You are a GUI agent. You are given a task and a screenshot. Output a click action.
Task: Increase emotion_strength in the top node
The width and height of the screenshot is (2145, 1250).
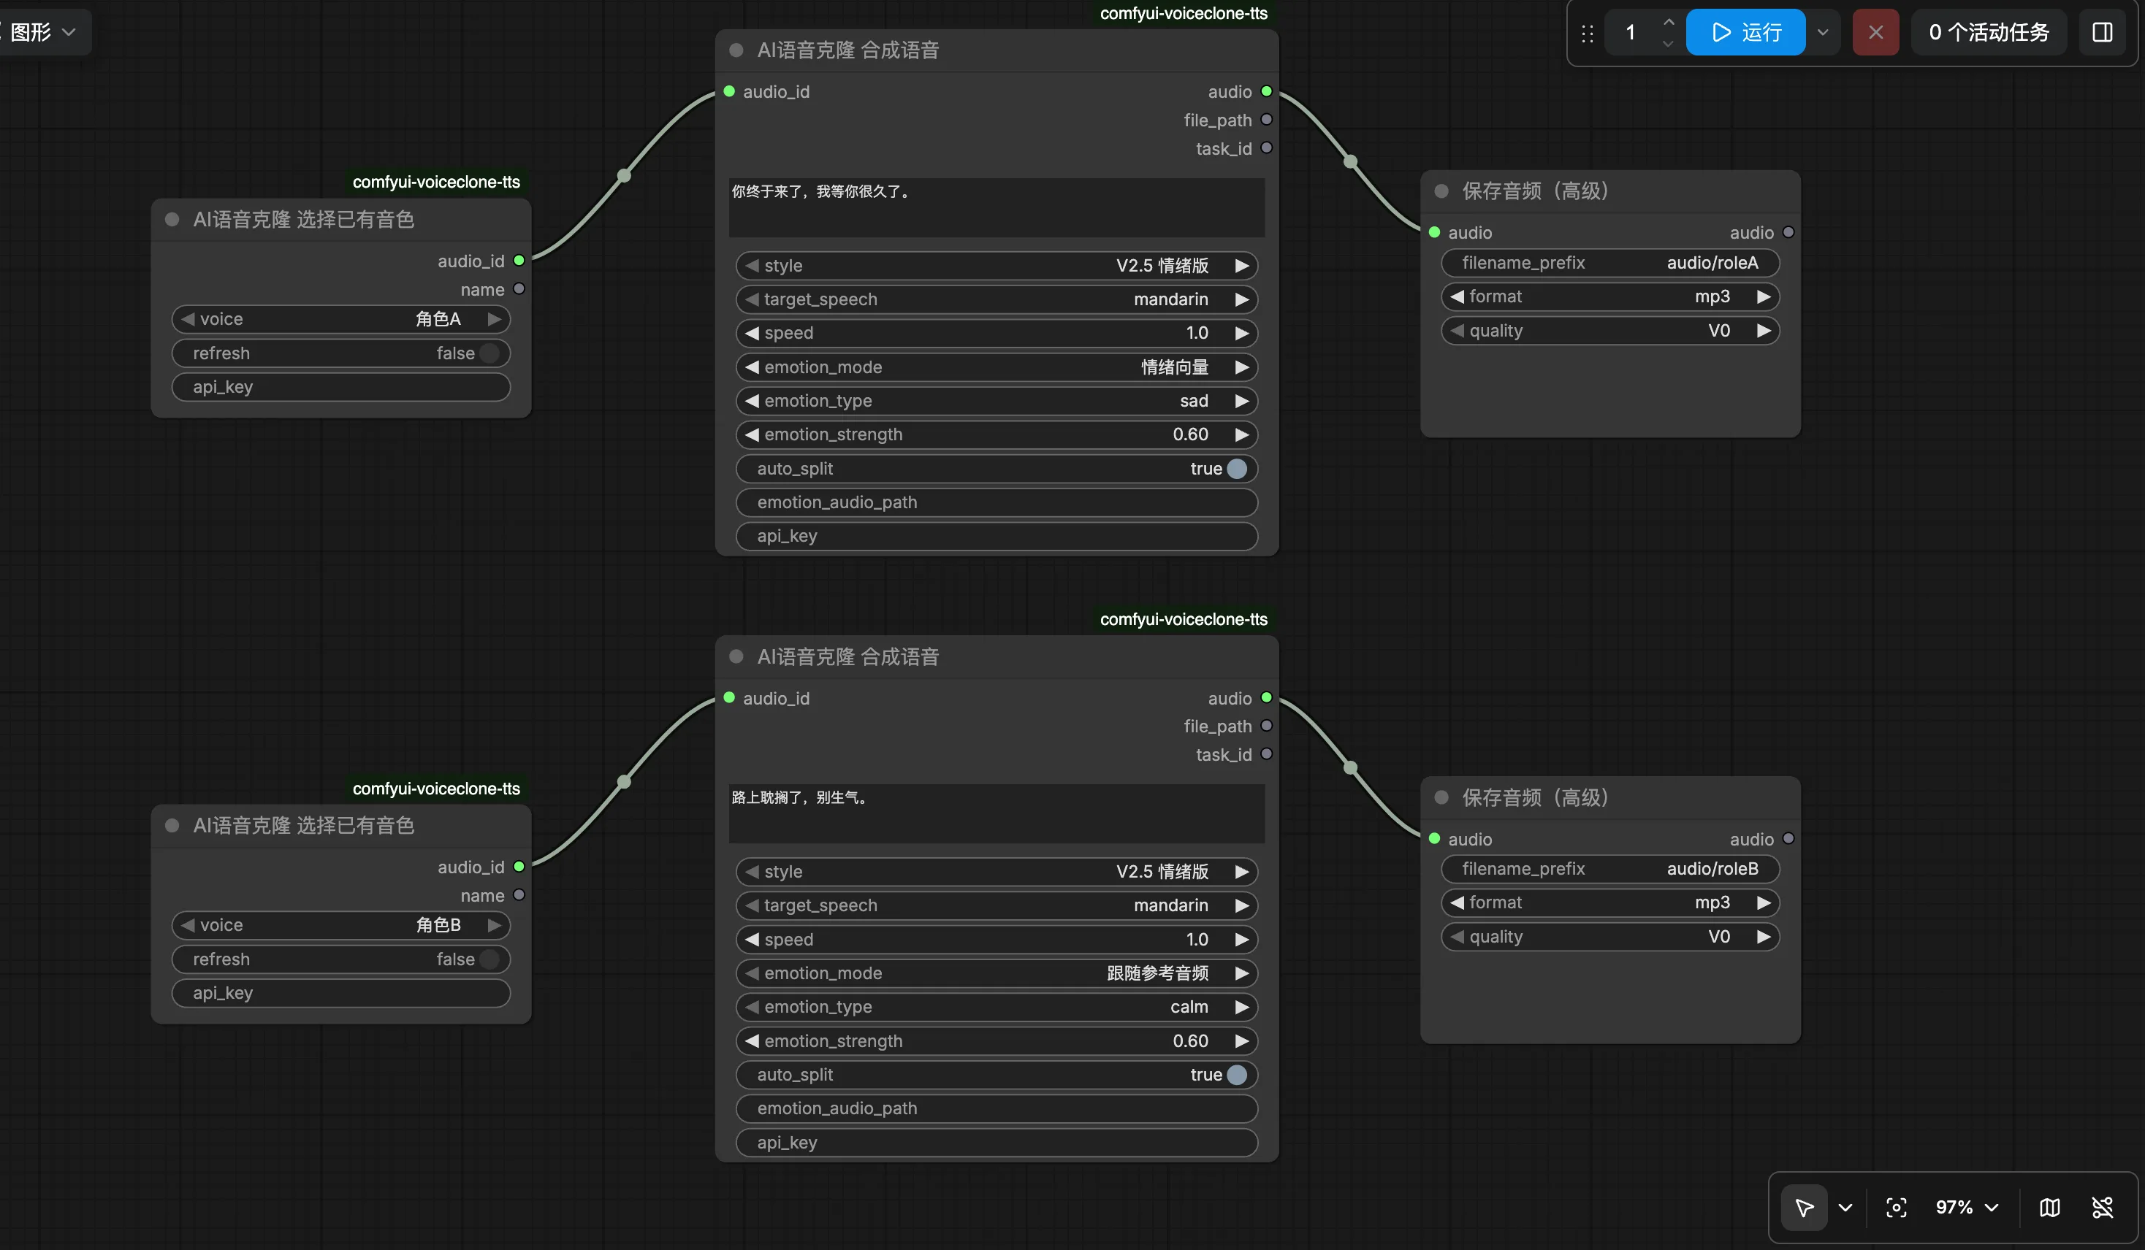point(1242,435)
